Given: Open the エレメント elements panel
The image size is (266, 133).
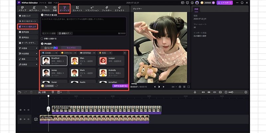Looking at the screenshot, I should click(x=77, y=9).
